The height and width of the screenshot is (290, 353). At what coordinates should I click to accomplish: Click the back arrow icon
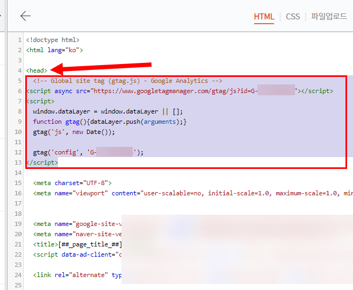pos(25,16)
